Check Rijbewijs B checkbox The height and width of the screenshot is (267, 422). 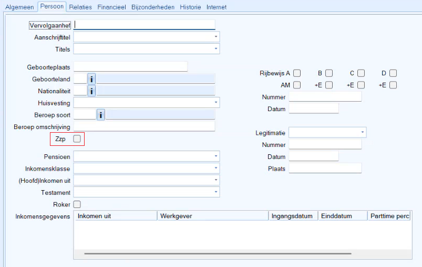click(x=329, y=73)
